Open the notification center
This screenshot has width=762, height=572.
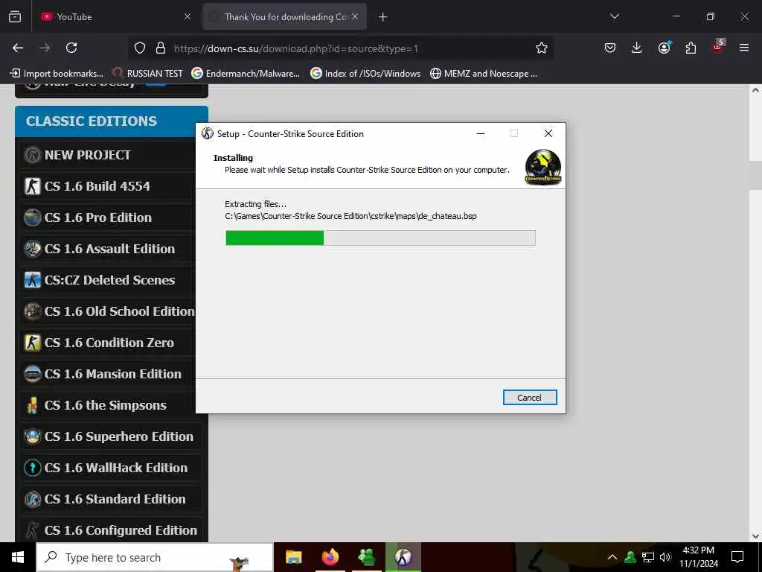(x=737, y=557)
